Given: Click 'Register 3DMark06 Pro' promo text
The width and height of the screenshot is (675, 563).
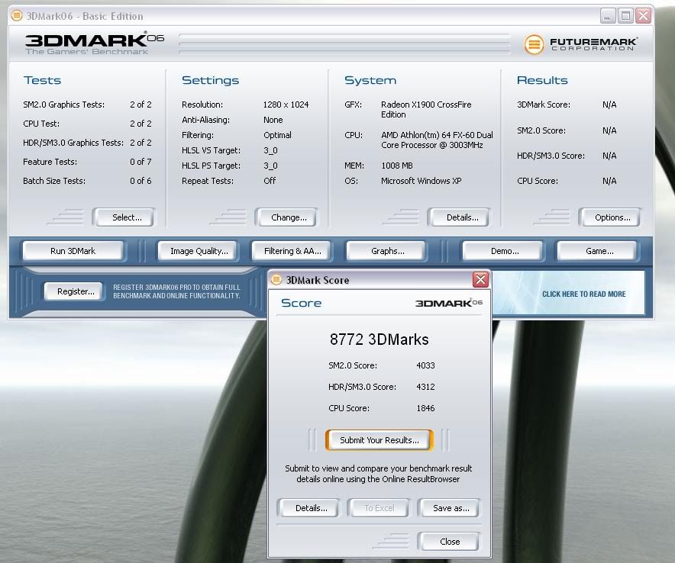Looking at the screenshot, I should click(176, 291).
